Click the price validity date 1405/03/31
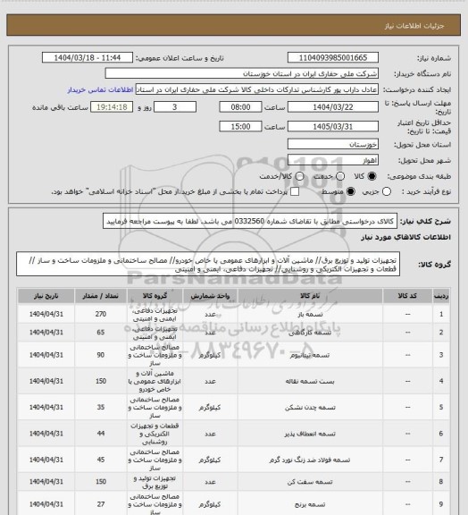 [333, 126]
